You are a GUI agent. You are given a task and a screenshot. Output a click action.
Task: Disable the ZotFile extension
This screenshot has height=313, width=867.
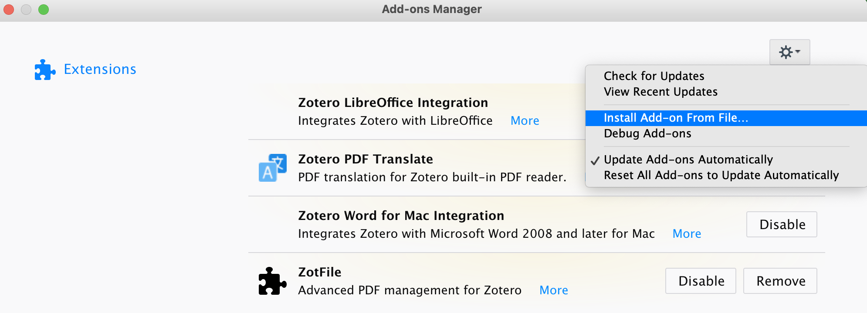(x=701, y=281)
